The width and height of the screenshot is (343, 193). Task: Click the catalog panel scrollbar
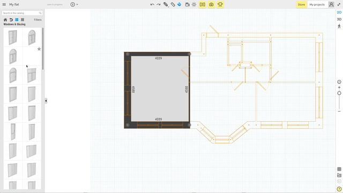43,49
